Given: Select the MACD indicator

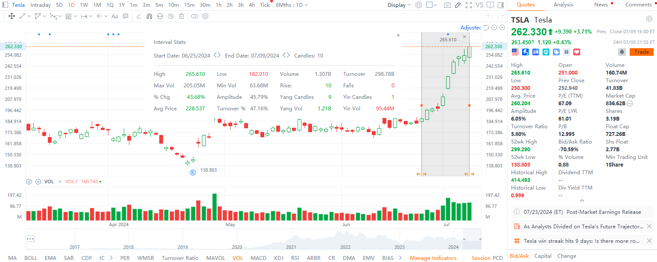Looking at the screenshot, I should tap(258, 258).
